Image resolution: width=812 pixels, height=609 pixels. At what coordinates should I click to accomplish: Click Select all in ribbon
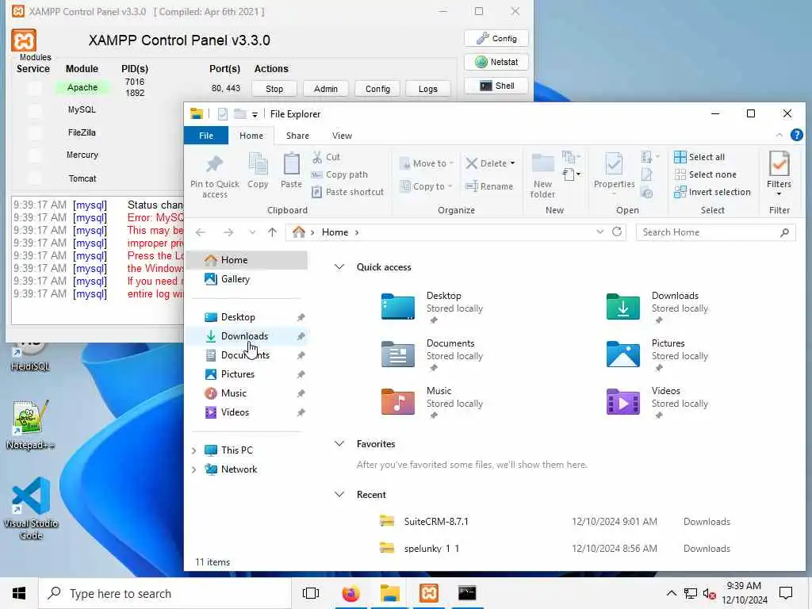[x=699, y=157]
